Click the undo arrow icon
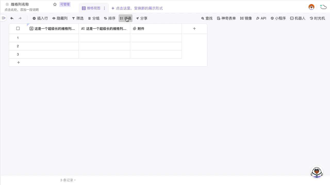330x185 pixels. coord(12,18)
